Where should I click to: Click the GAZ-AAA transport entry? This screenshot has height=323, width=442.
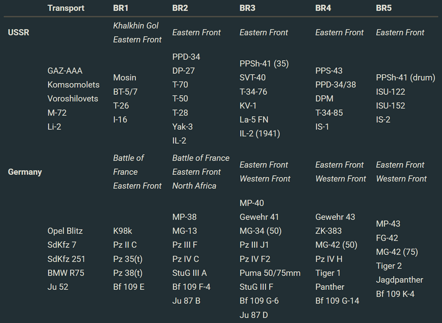(x=65, y=71)
